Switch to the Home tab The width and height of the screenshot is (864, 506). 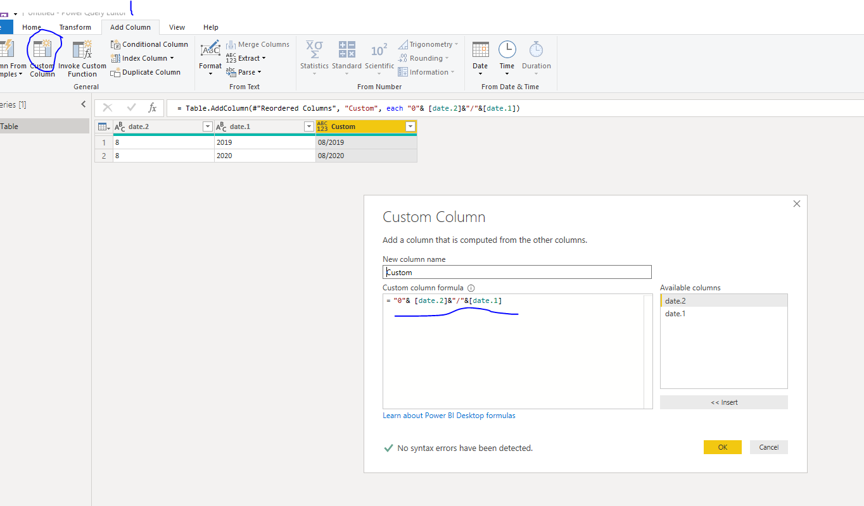click(32, 27)
